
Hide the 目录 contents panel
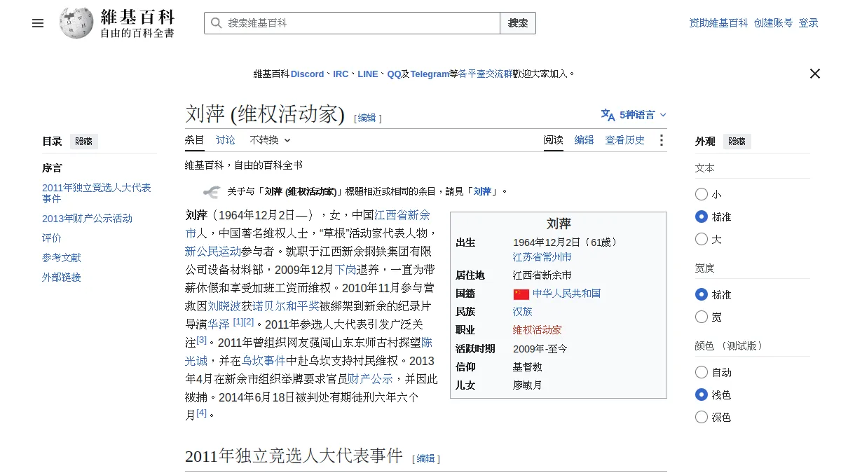pos(84,142)
